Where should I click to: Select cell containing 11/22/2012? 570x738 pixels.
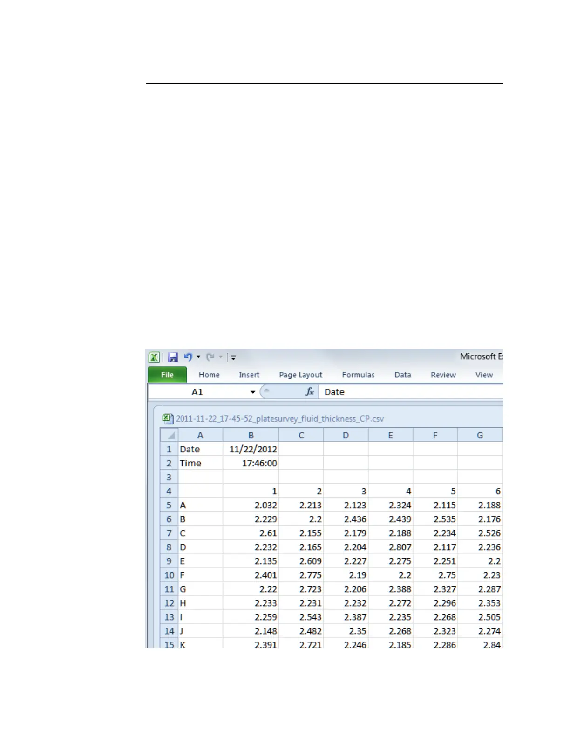point(251,449)
